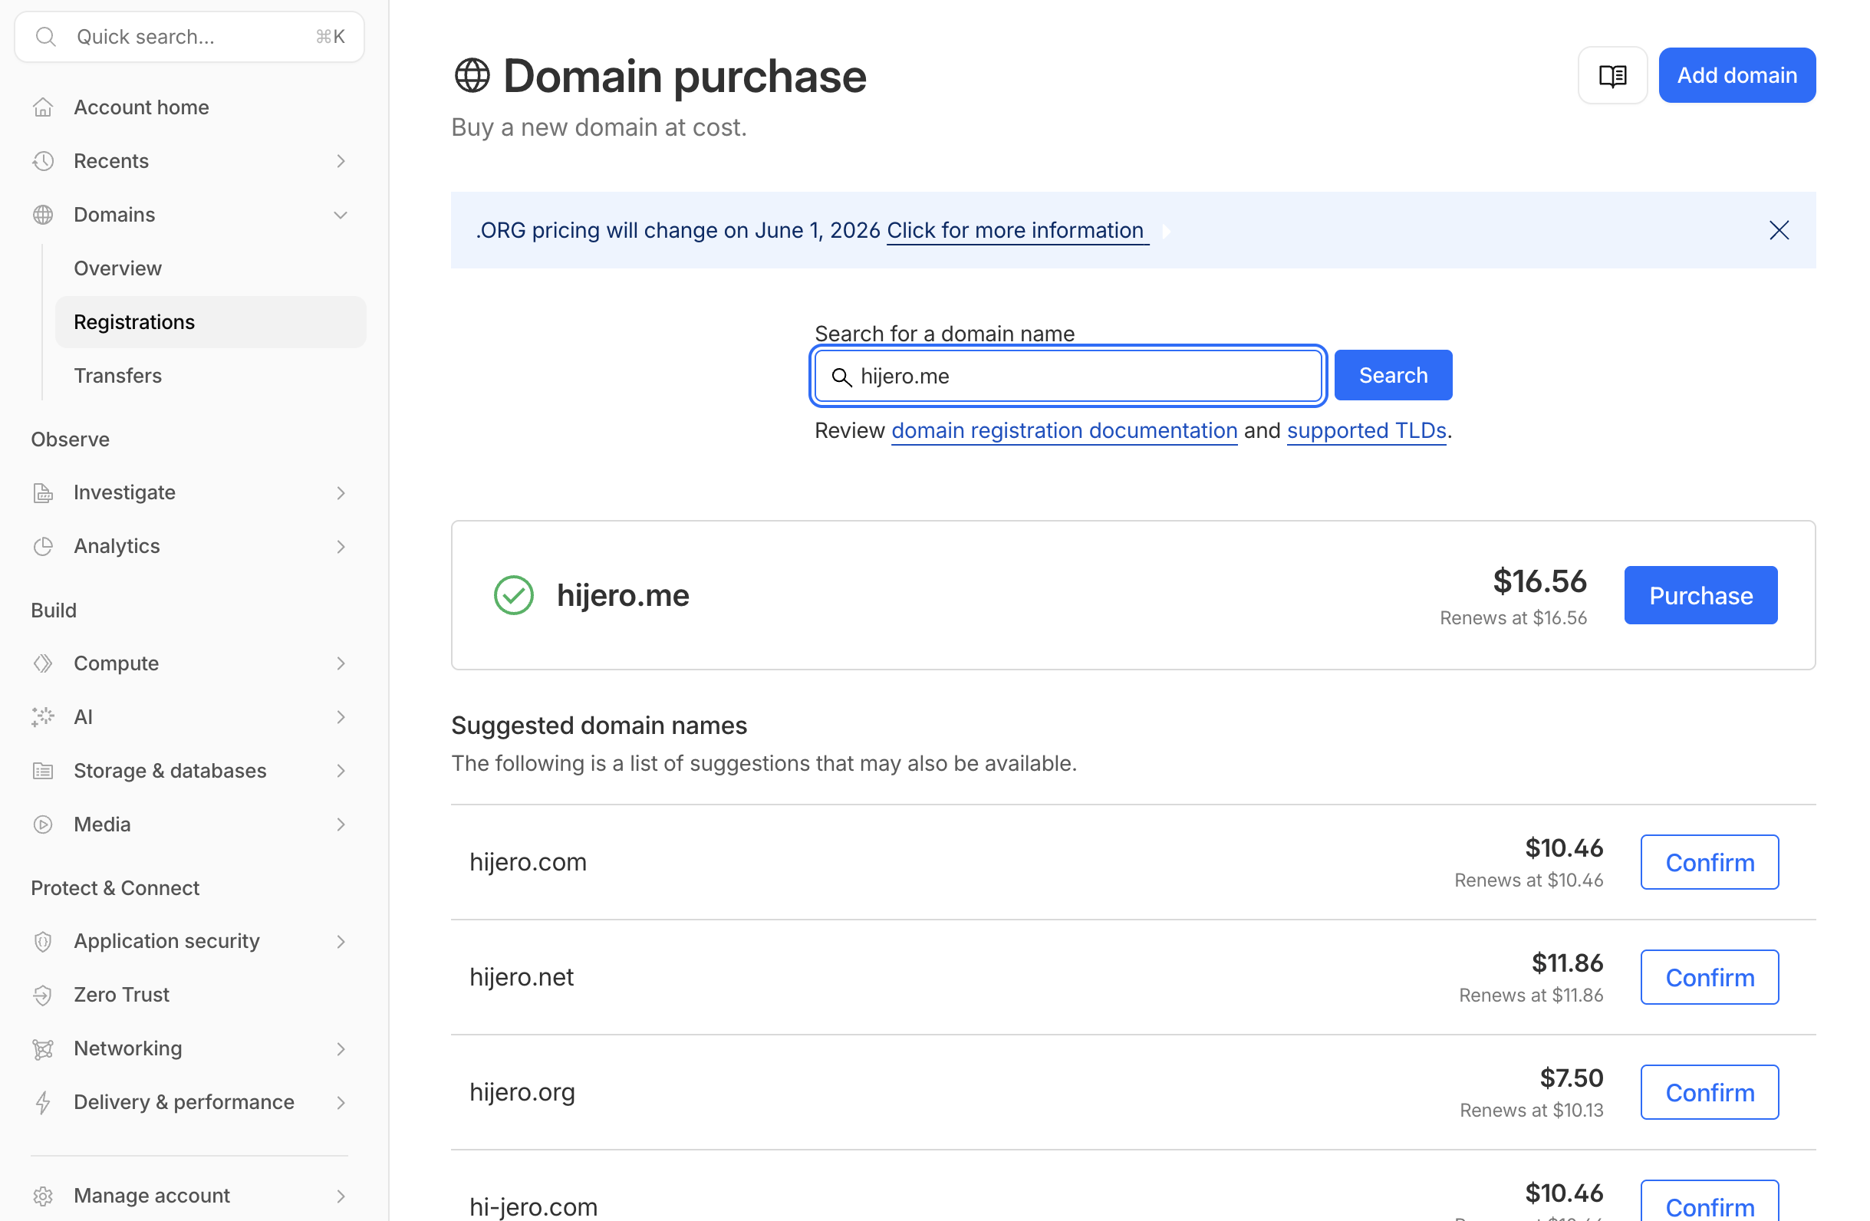Expand the Manage account chevron
The image size is (1870, 1221).
341,1196
